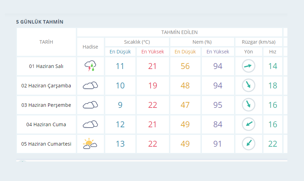Click the Nem (%) header

coord(202,42)
